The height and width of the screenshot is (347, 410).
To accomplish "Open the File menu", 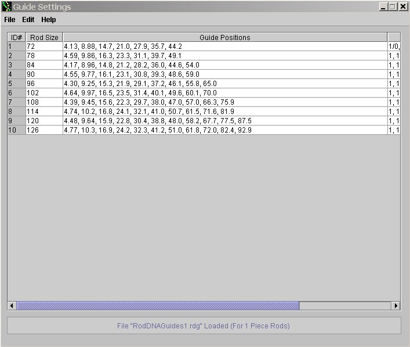I will click(9, 20).
